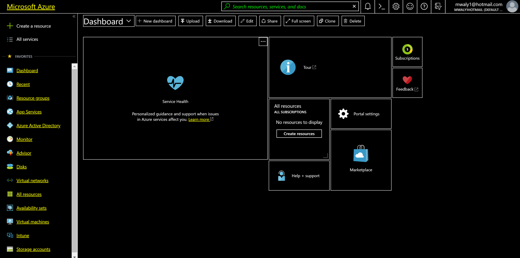Screen dimensions: 520x258
Task: Click the Create resources button
Action: click(x=299, y=134)
